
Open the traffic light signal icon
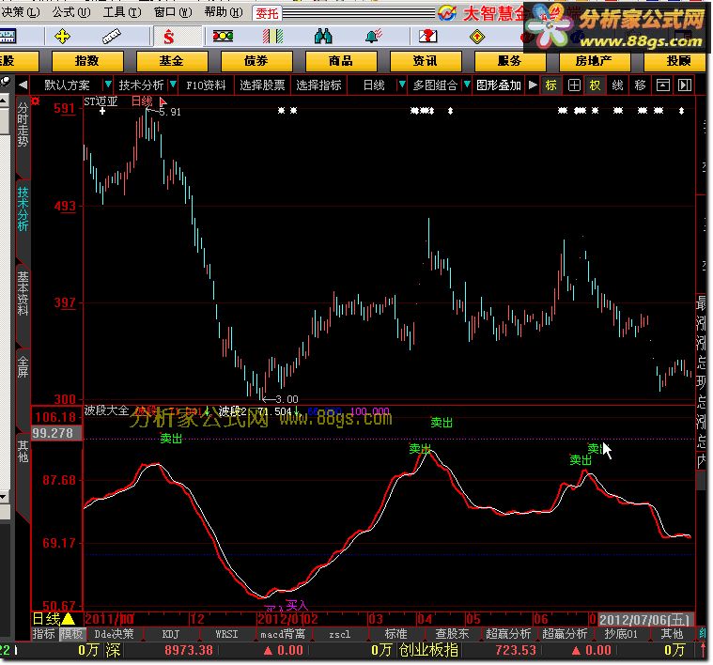point(223,36)
